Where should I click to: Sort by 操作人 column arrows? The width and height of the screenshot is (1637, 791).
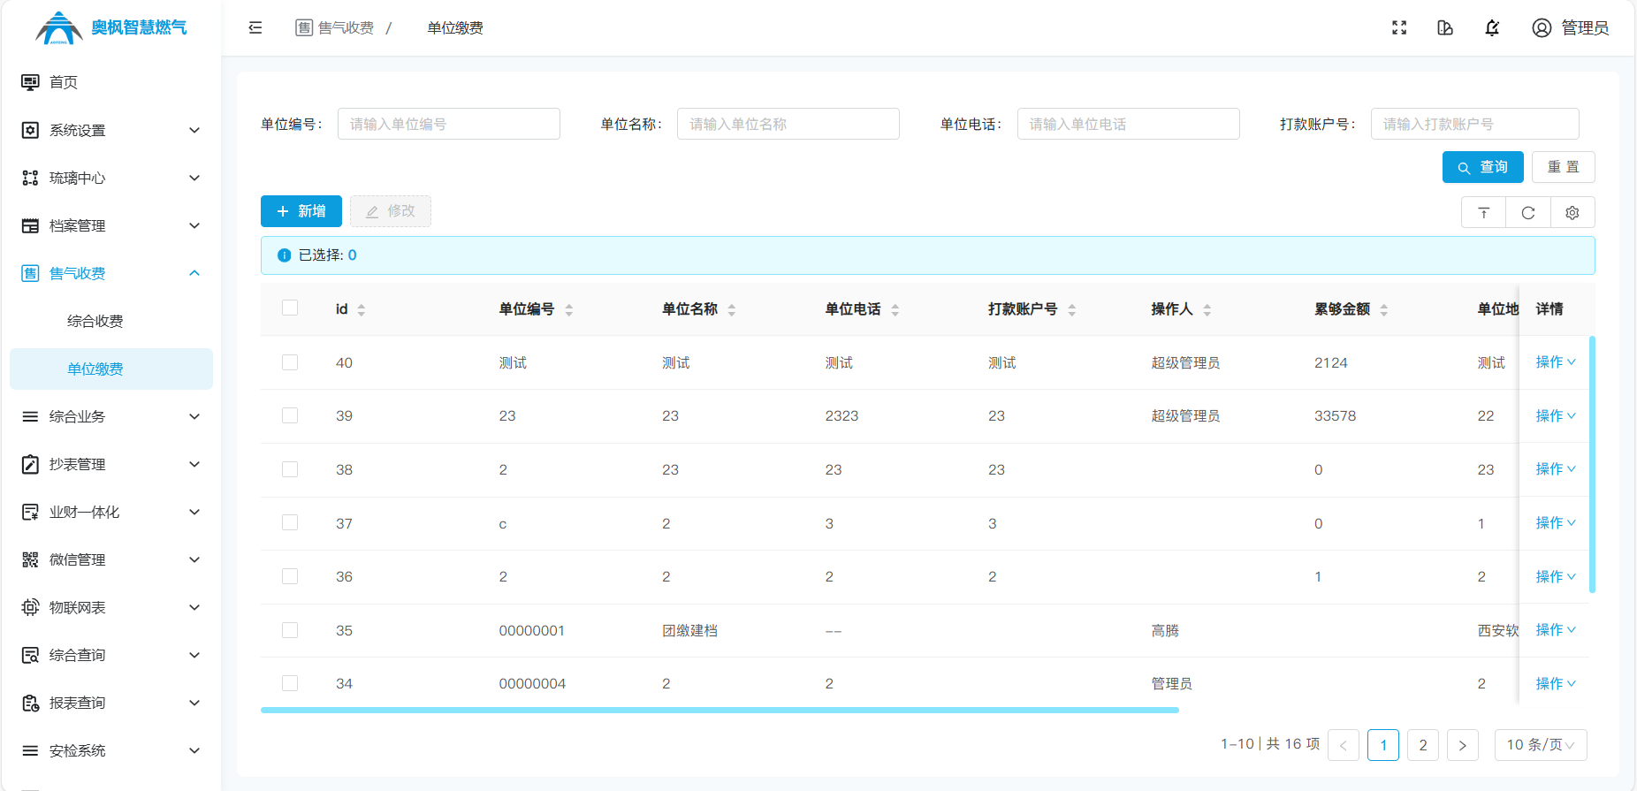(x=1207, y=309)
